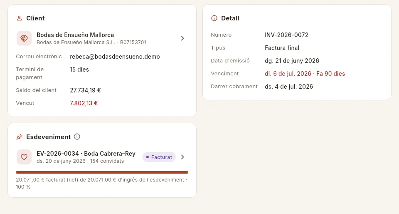Image resolution: width=399 pixels, height=214 pixels.
Task: Click the 'Vençut' label in the Client card
Action: 25,103
